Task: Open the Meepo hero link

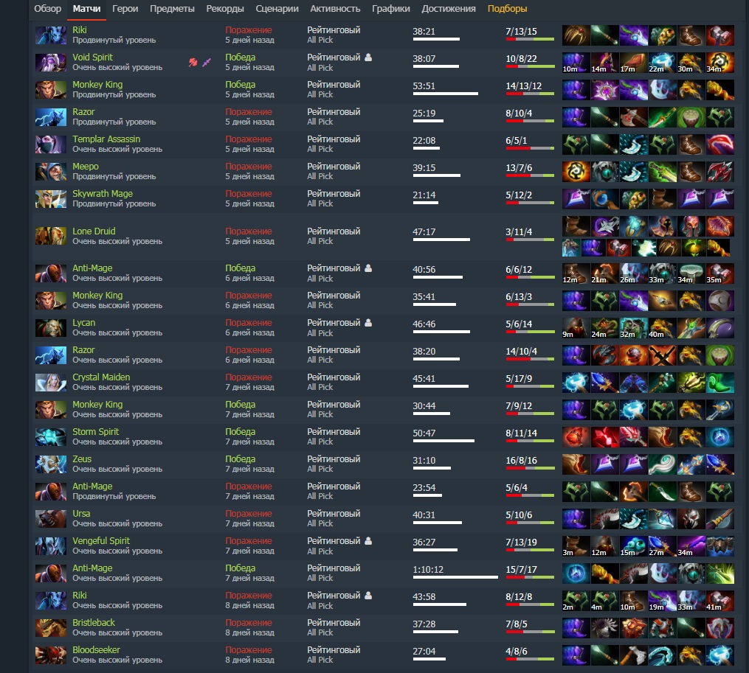Action: point(86,166)
